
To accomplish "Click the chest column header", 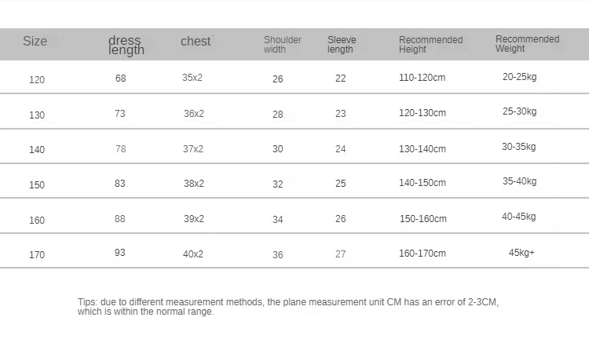I will 196,42.
